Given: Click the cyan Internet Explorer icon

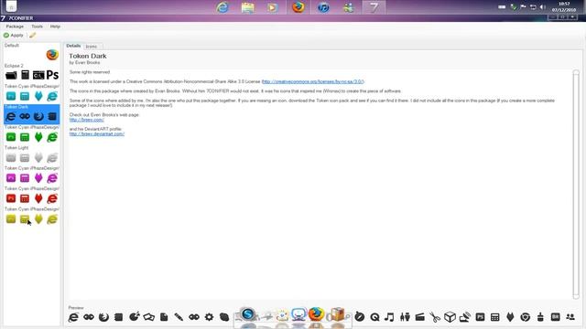Looking at the screenshot, I should (52, 96).
